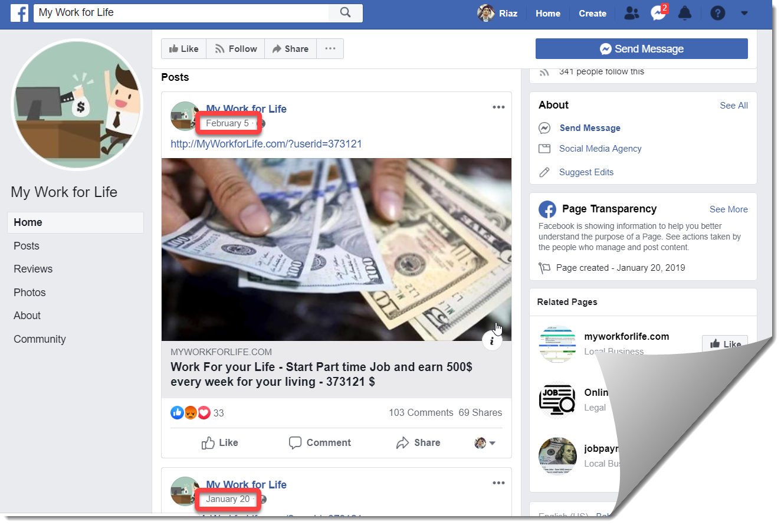781x525 pixels.
Task: Expand the account menu arrow in top bar
Action: coord(744,13)
